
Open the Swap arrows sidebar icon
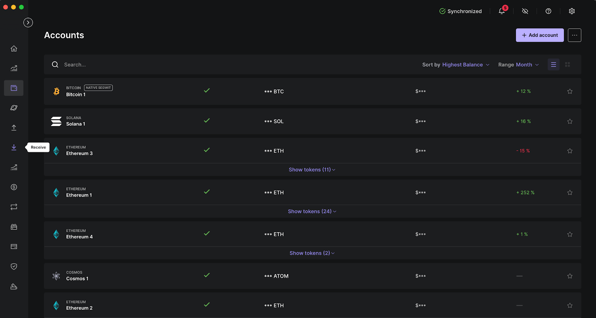tap(14, 207)
